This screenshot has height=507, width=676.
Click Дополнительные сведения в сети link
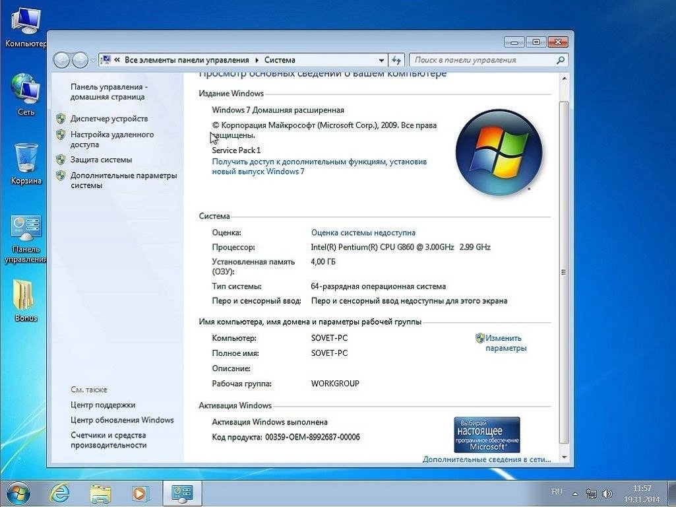pos(487,459)
